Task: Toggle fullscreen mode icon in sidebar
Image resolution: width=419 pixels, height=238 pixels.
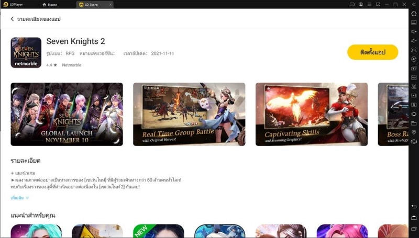Action: click(x=414, y=50)
